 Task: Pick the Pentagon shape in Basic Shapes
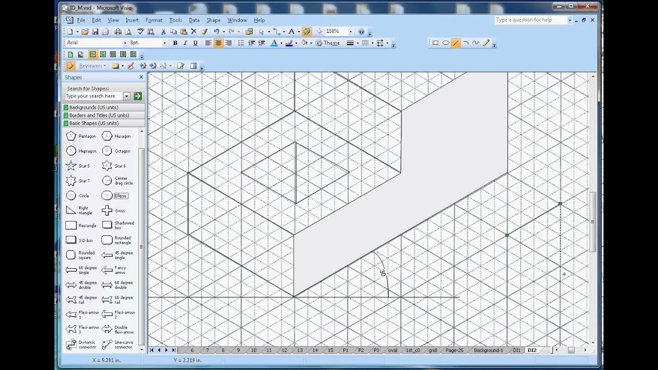coord(81,136)
